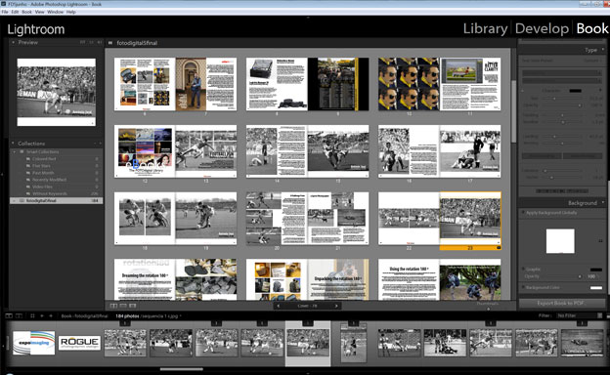Toggle Apply Background Globally checkbox
The height and width of the screenshot is (375, 610).
524,213
